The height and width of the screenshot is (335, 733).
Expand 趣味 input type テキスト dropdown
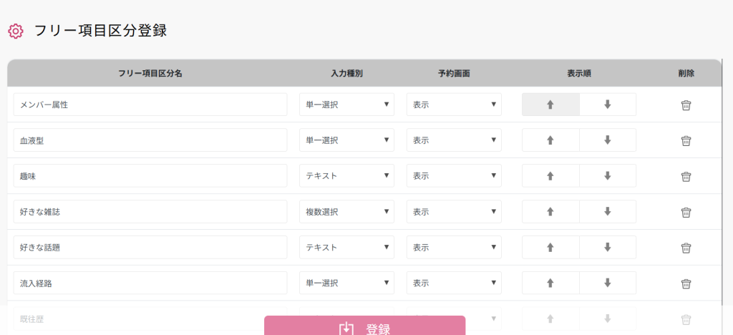[346, 176]
